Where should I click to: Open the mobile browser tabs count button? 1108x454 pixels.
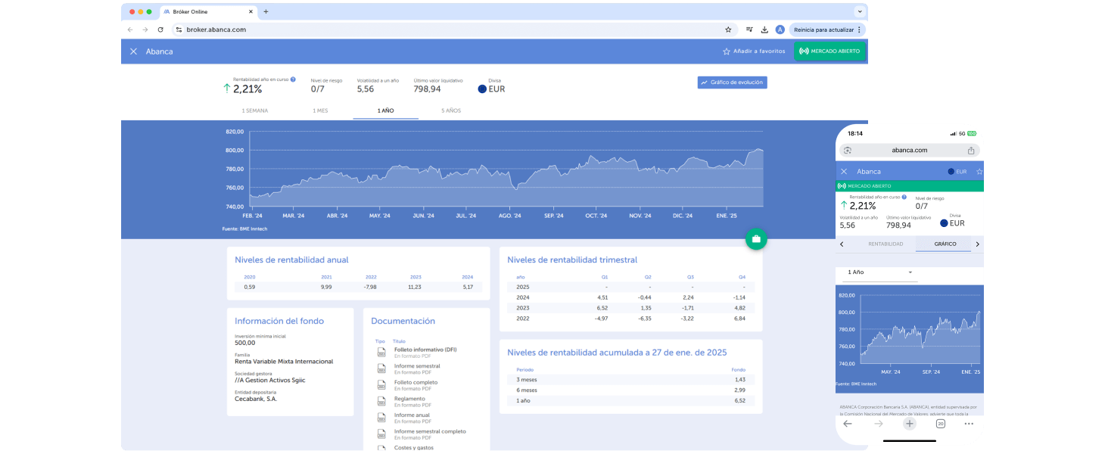tap(941, 424)
